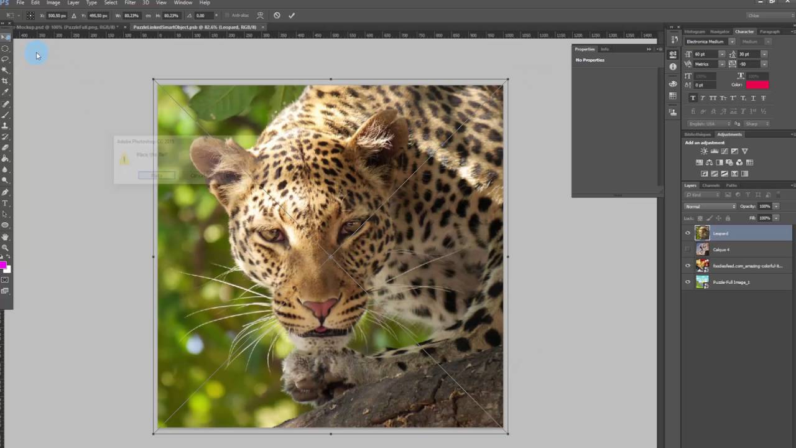Toggle link between width and height
The height and width of the screenshot is (448, 796).
148,16
